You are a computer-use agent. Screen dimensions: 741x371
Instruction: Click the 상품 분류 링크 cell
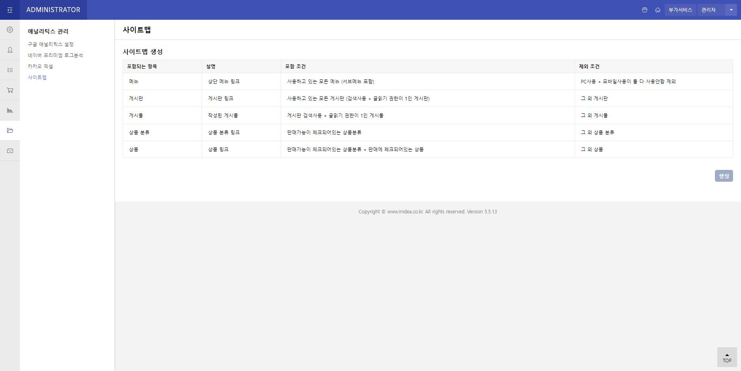241,132
